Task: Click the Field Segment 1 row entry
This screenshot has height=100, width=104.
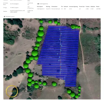Action: point(41,9)
